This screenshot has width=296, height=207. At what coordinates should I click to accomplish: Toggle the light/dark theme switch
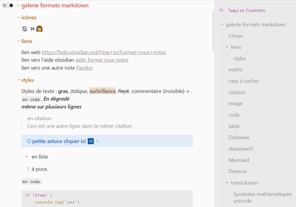click(x=8, y=5)
